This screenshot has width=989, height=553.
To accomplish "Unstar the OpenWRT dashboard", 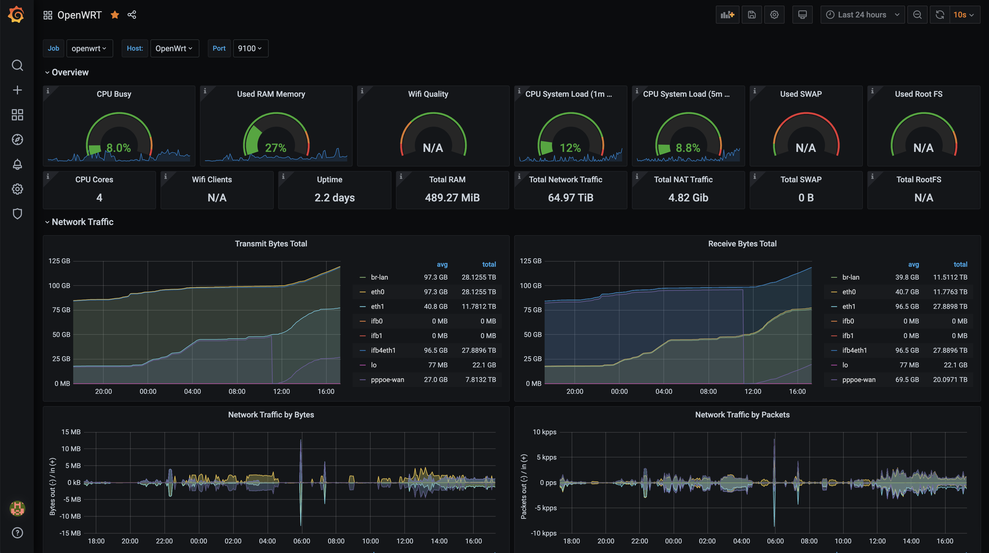I will pos(115,15).
